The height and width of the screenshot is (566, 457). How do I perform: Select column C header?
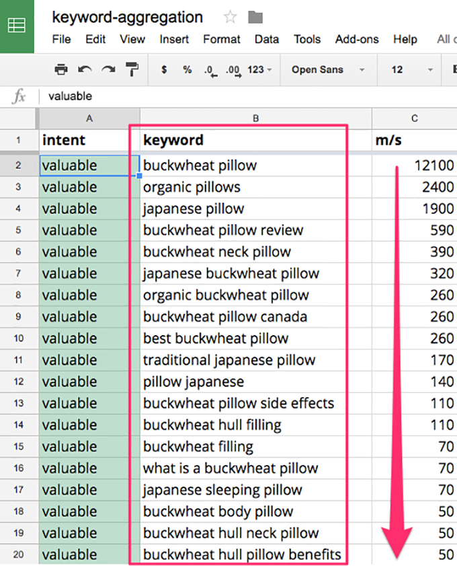(415, 118)
